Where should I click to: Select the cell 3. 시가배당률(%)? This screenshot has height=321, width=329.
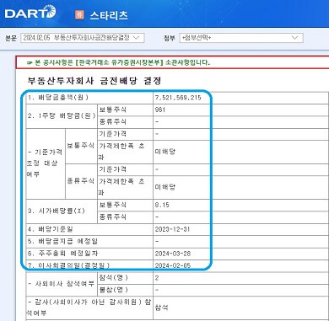tap(62, 211)
